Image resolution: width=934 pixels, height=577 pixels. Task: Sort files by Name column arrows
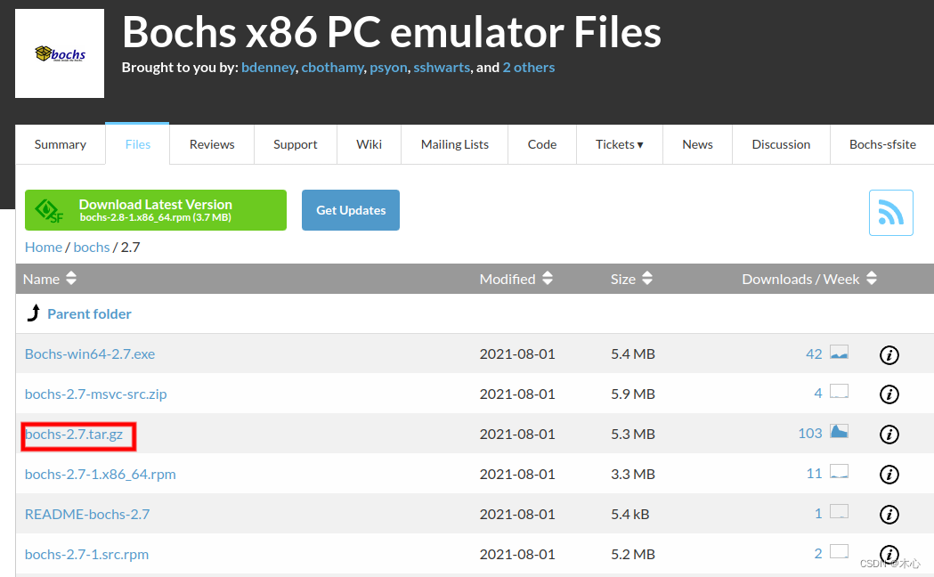(x=71, y=278)
